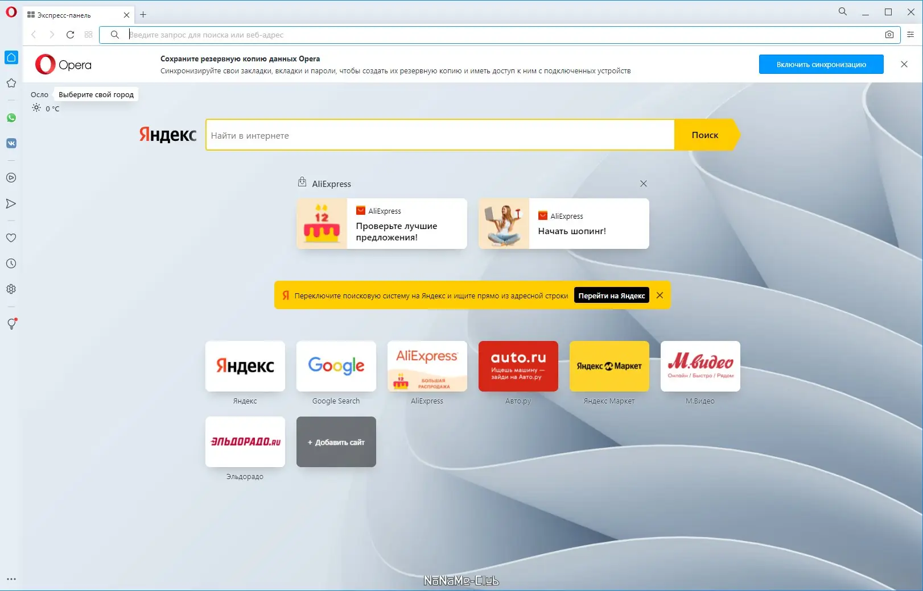The image size is (923, 591).
Task: Click the yellow Поиск button
Action: pos(706,135)
